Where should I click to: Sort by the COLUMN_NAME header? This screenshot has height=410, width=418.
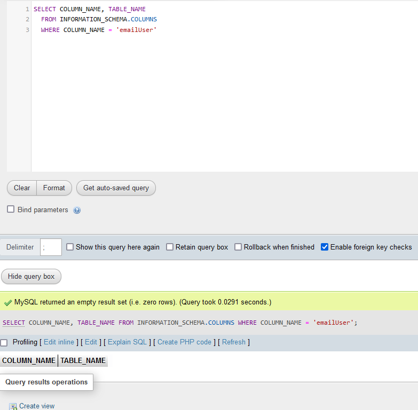29,360
